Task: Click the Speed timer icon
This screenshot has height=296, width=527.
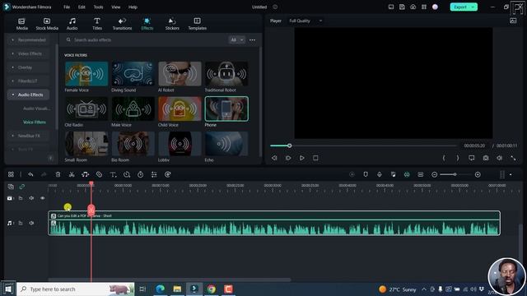Action: (141, 174)
